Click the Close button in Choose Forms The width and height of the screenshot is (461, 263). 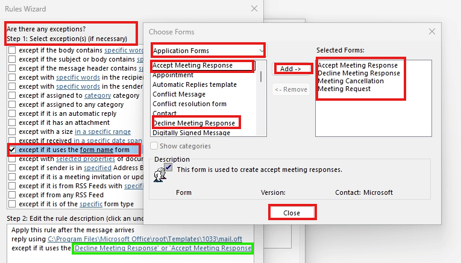292,213
